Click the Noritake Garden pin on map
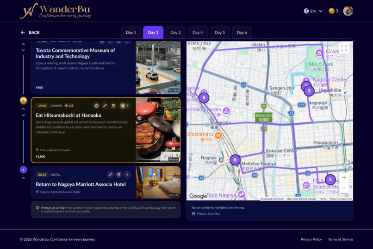Image resolution: width=373 pixels, height=249 pixels. point(226,111)
